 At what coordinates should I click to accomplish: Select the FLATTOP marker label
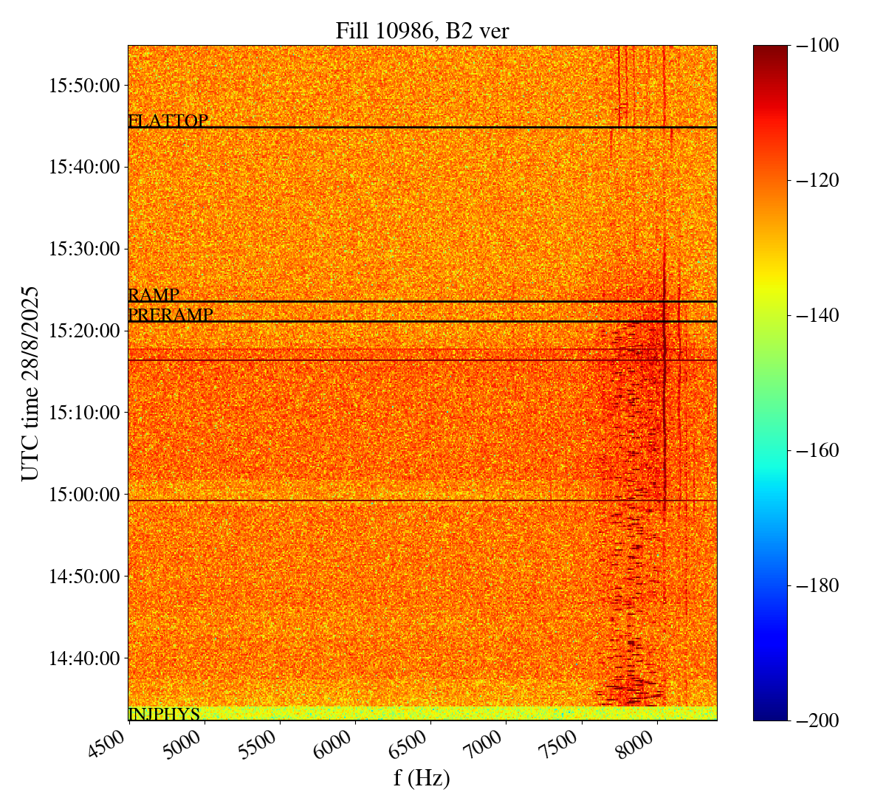[x=168, y=121]
